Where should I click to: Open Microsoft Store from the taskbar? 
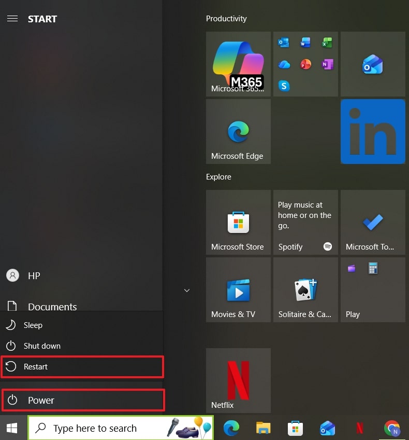295,428
